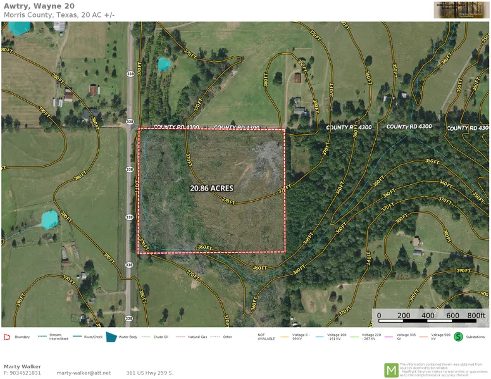Click the phone number 9034521831
This screenshot has width=491, height=379.
[x=22, y=373]
